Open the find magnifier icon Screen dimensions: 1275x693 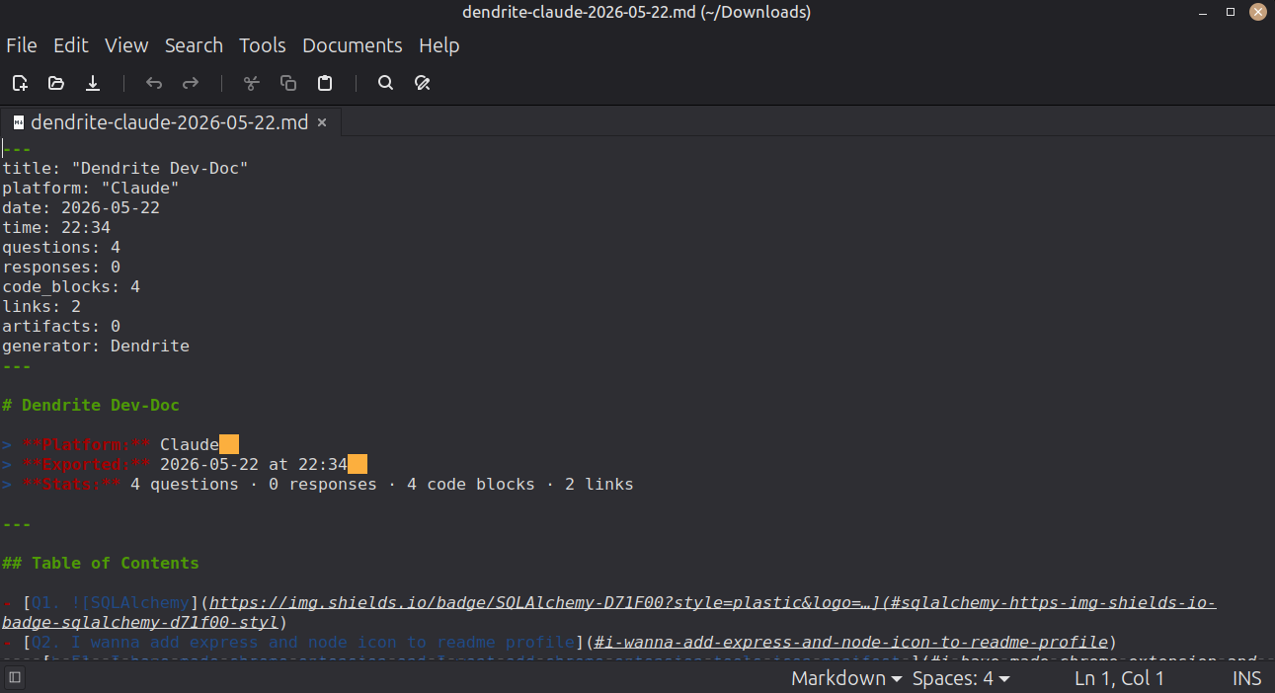(x=386, y=83)
